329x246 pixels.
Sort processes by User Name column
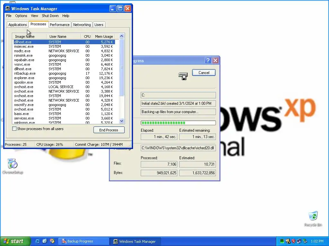click(64, 37)
